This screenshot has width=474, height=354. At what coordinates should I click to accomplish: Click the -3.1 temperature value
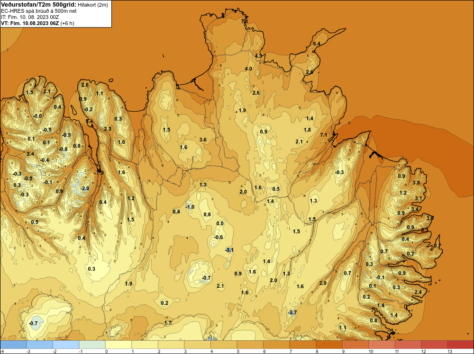[229, 250]
